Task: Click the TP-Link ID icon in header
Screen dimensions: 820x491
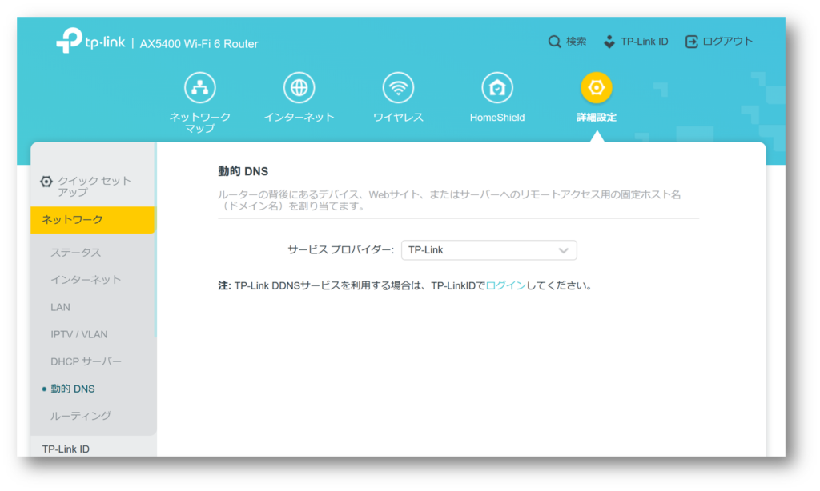Action: (x=609, y=42)
